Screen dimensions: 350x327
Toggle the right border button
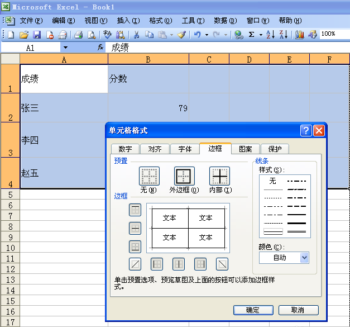200,264
